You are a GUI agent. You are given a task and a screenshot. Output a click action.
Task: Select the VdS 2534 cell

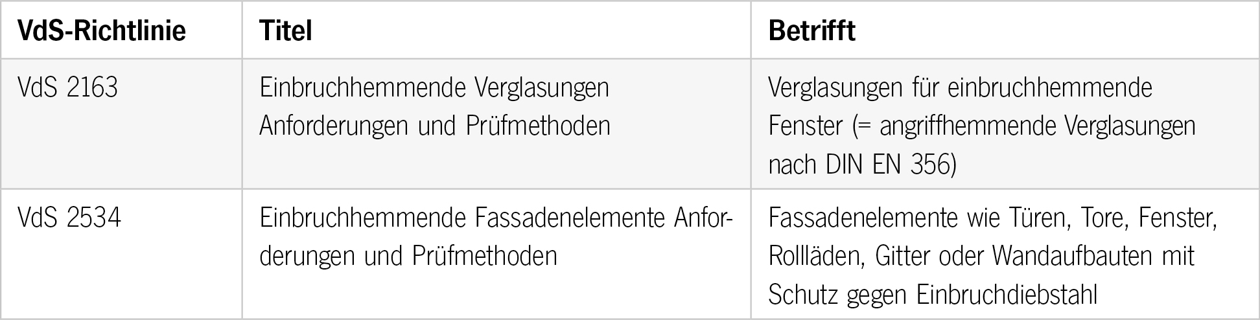[x=69, y=218]
